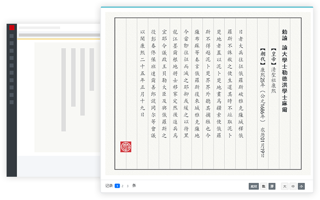Toggle the light middle display-mode icon

point(264,186)
